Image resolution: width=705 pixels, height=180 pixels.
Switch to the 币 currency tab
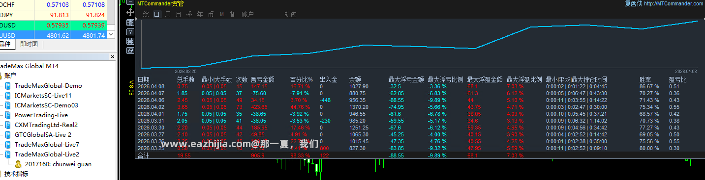[x=211, y=15]
